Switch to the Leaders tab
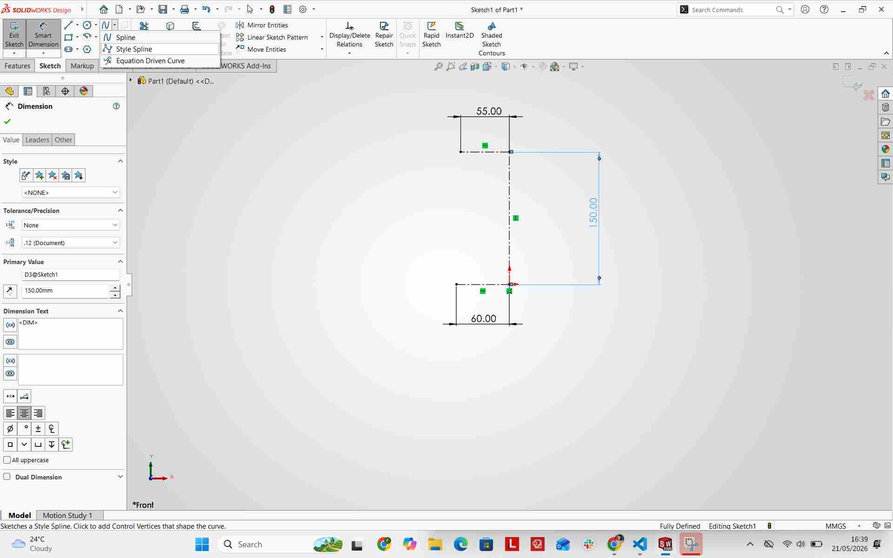The height and width of the screenshot is (558, 893). [37, 139]
